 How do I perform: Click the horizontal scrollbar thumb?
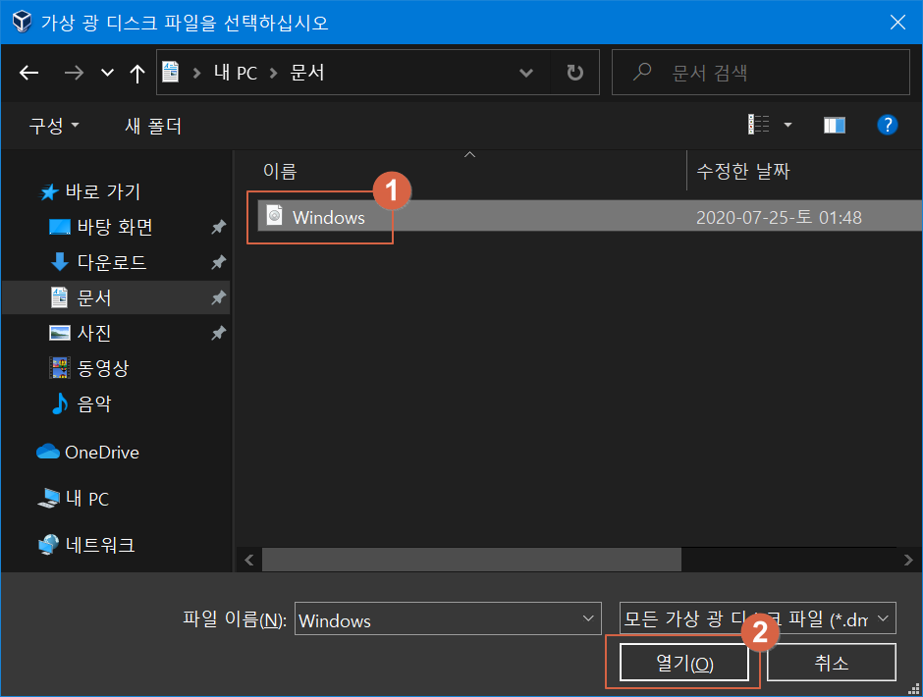471,560
